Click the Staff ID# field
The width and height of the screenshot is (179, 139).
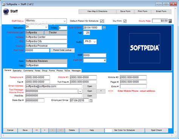(95, 61)
